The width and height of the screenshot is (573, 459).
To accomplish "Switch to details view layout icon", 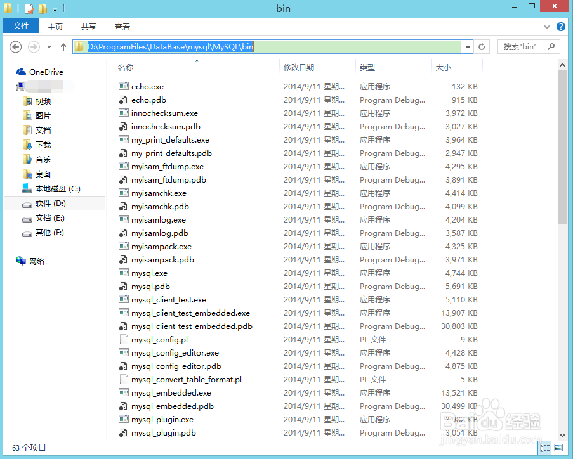I will (x=545, y=448).
